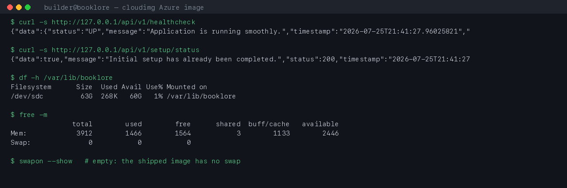Click the '# empty: the shipped image has no swap' comment
The image size is (567, 188).
(163, 161)
